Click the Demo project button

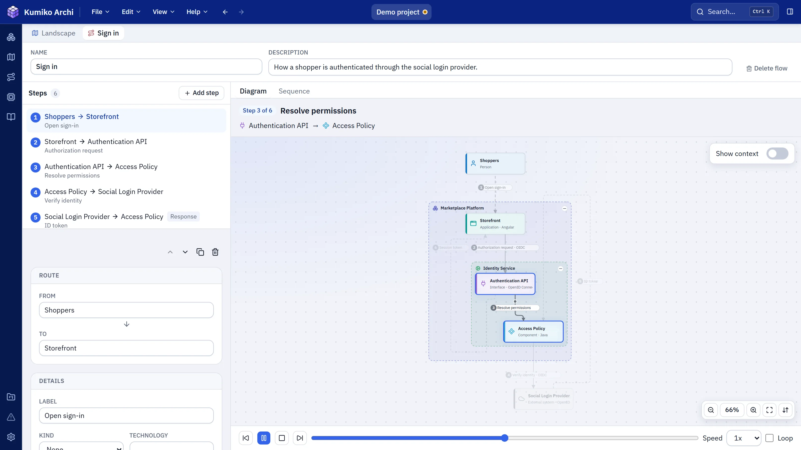click(401, 12)
